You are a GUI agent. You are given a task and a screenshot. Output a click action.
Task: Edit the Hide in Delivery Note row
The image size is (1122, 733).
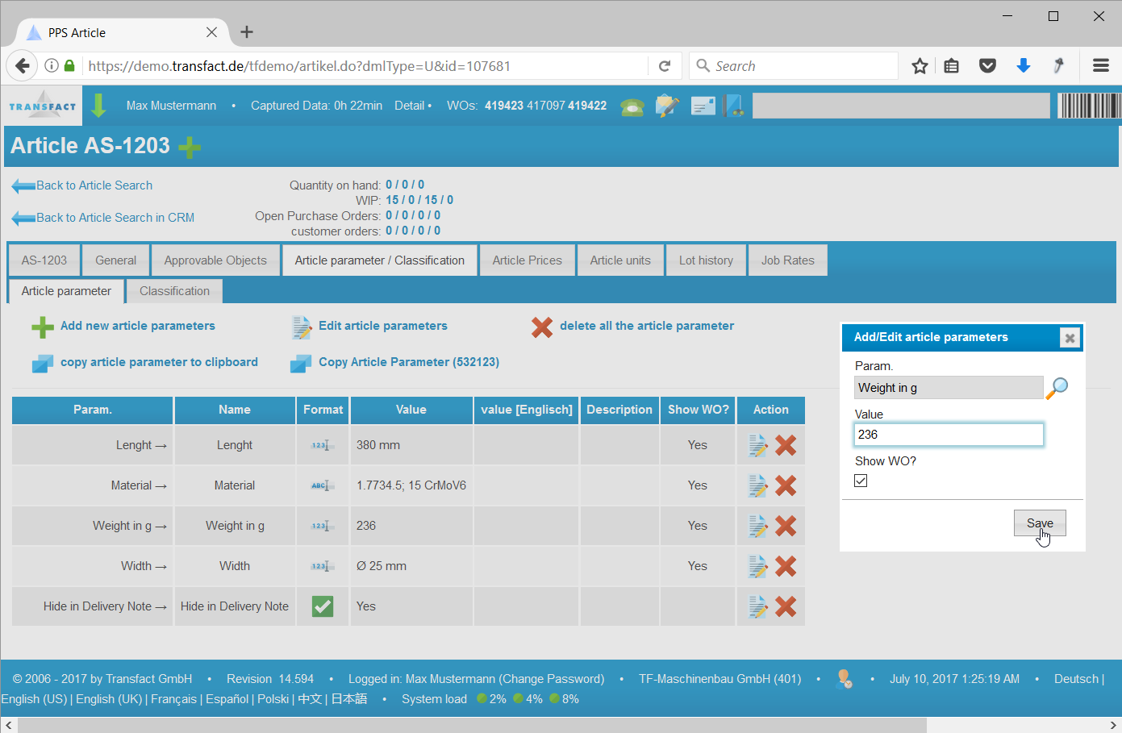(x=758, y=606)
